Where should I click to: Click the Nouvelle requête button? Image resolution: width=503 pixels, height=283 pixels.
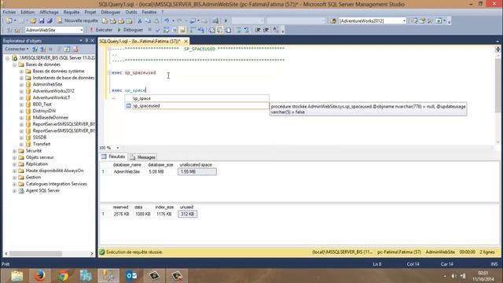coord(78,20)
